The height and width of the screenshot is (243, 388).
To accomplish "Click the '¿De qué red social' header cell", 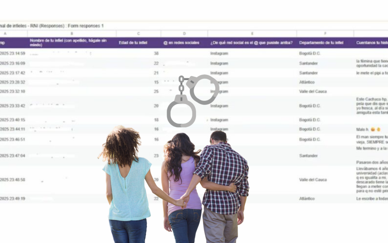I will pyautogui.click(x=251, y=43).
